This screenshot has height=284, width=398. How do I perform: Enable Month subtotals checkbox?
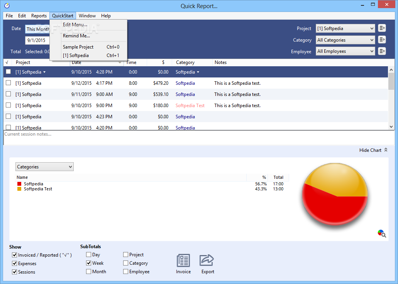click(88, 272)
